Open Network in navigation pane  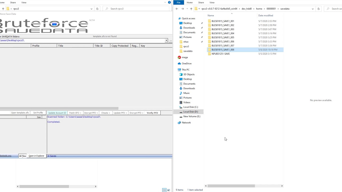click(x=186, y=123)
